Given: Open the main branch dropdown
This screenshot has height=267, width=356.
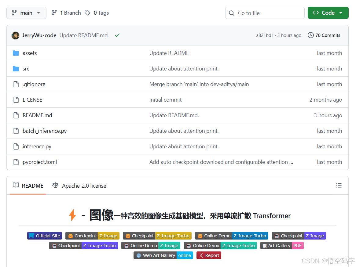Looking at the screenshot, I should [26, 13].
